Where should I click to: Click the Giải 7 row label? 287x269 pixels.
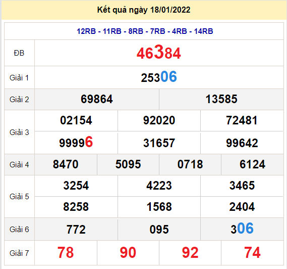(19, 253)
